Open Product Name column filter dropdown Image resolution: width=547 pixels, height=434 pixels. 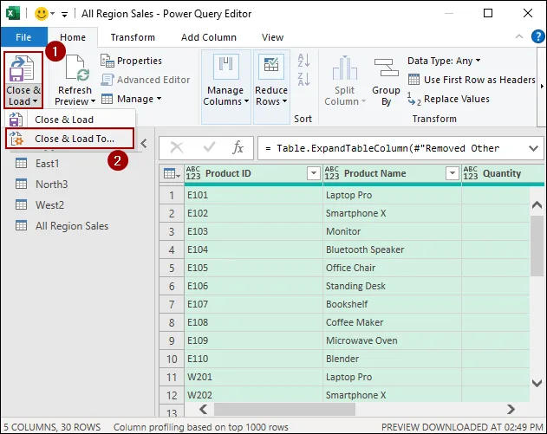coord(453,173)
